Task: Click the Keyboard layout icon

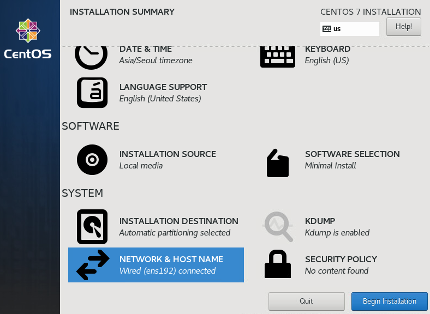Action: point(278,57)
